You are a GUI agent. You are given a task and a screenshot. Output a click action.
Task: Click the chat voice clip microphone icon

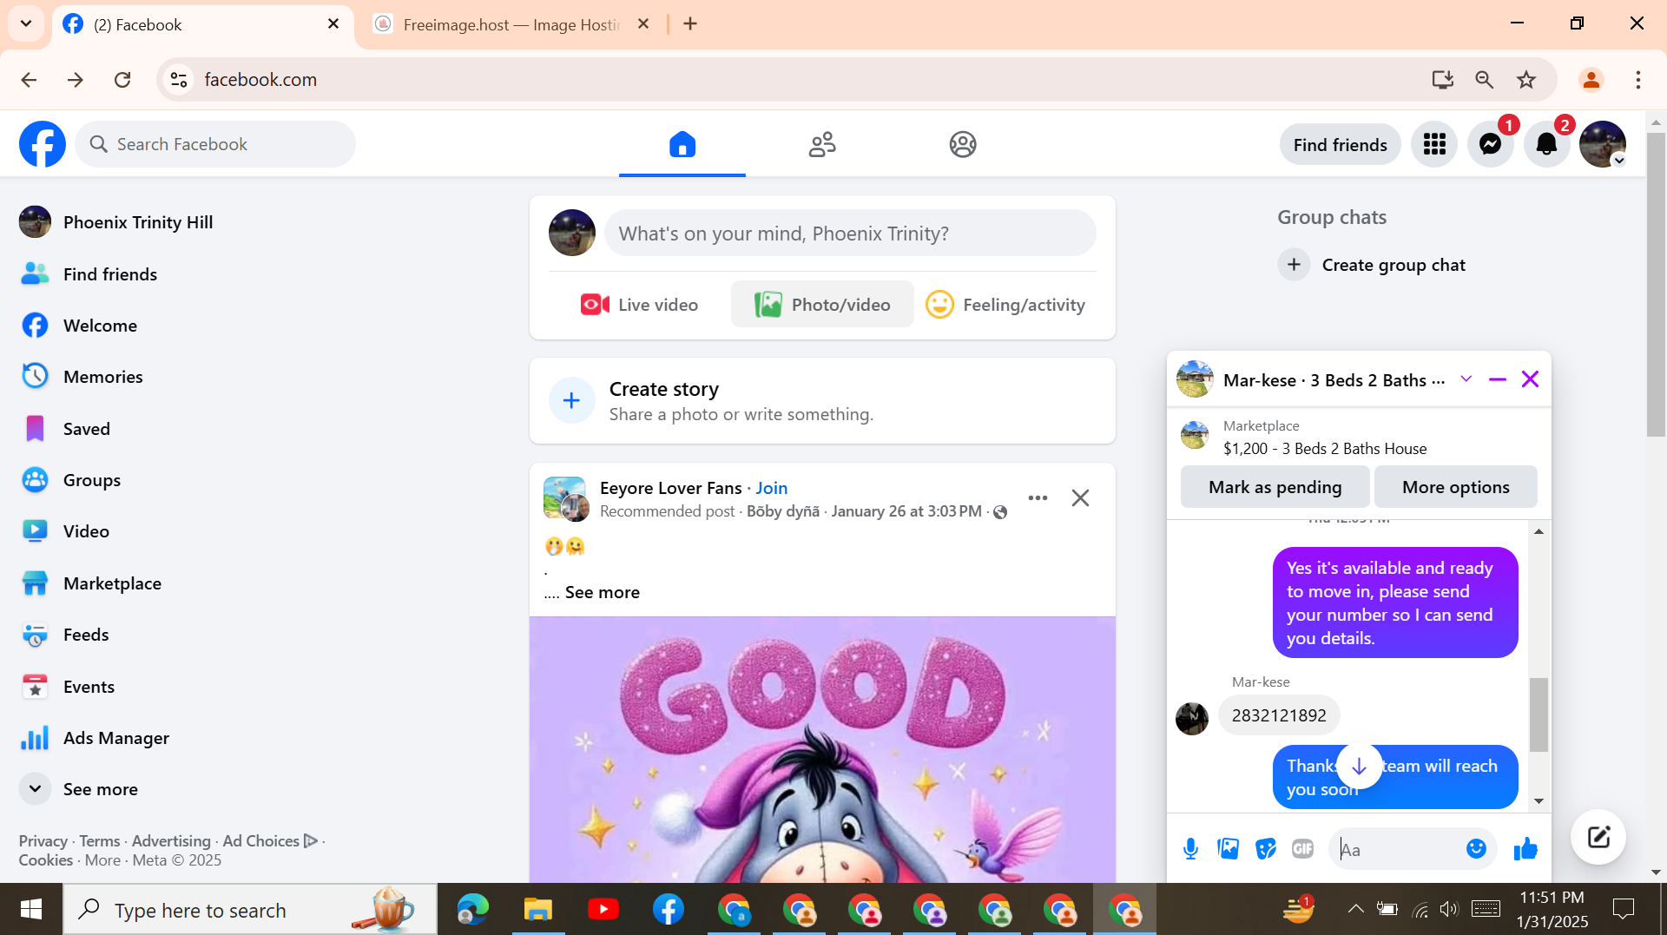point(1190,849)
